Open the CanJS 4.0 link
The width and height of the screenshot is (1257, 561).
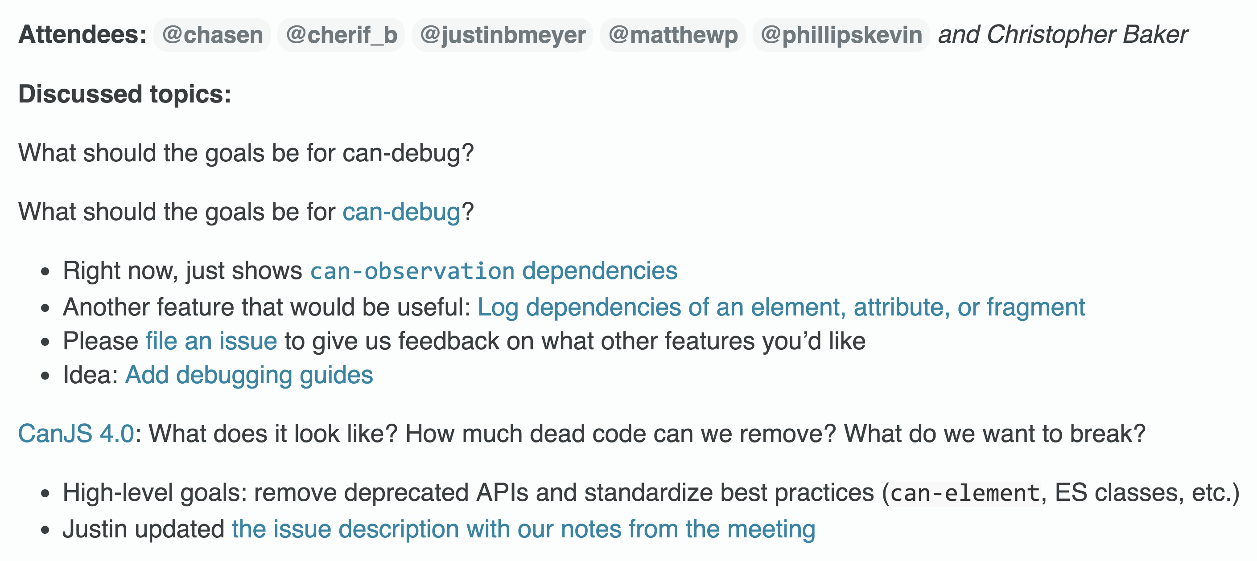[x=76, y=434]
